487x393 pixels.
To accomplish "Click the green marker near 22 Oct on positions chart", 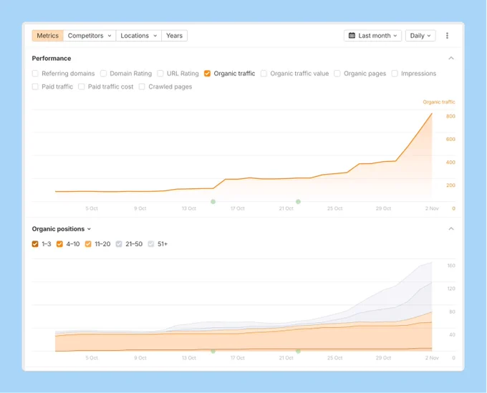I will click(x=298, y=351).
